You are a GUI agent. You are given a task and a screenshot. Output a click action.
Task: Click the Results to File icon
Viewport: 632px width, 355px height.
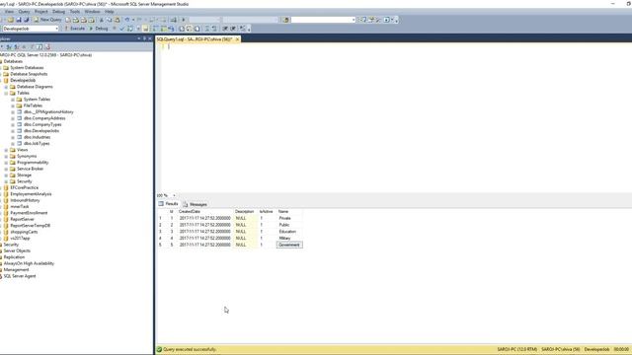(x=197, y=29)
